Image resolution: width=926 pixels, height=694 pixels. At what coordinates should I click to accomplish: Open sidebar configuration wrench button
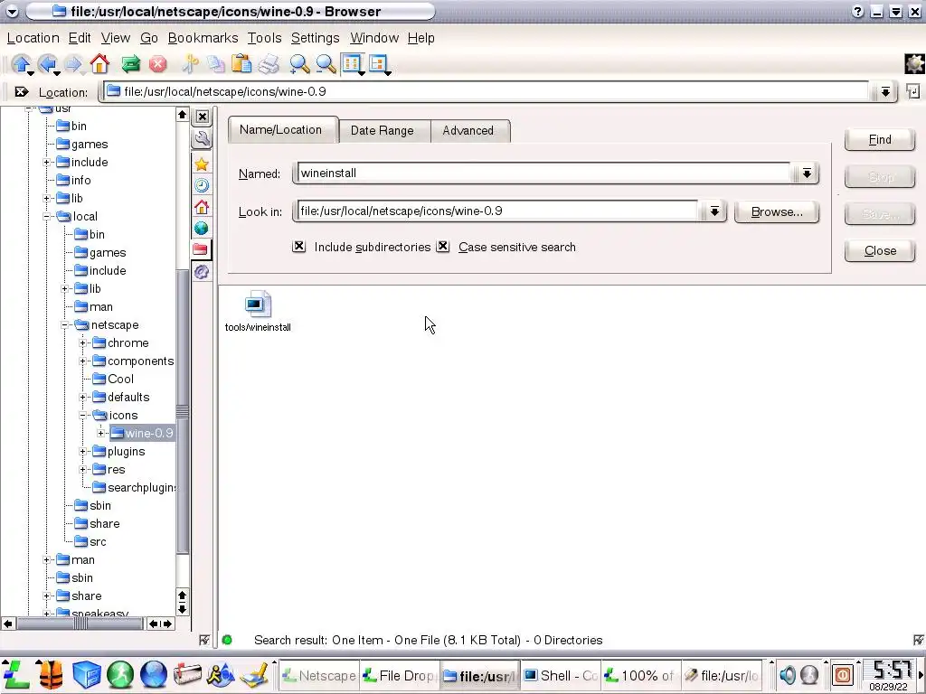click(x=202, y=139)
